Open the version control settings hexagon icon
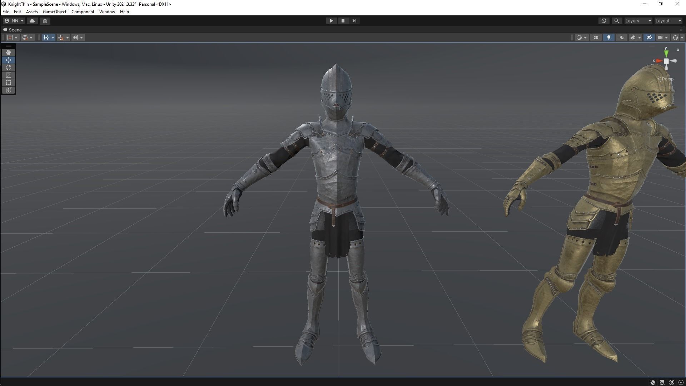The width and height of the screenshot is (686, 386). click(x=45, y=21)
